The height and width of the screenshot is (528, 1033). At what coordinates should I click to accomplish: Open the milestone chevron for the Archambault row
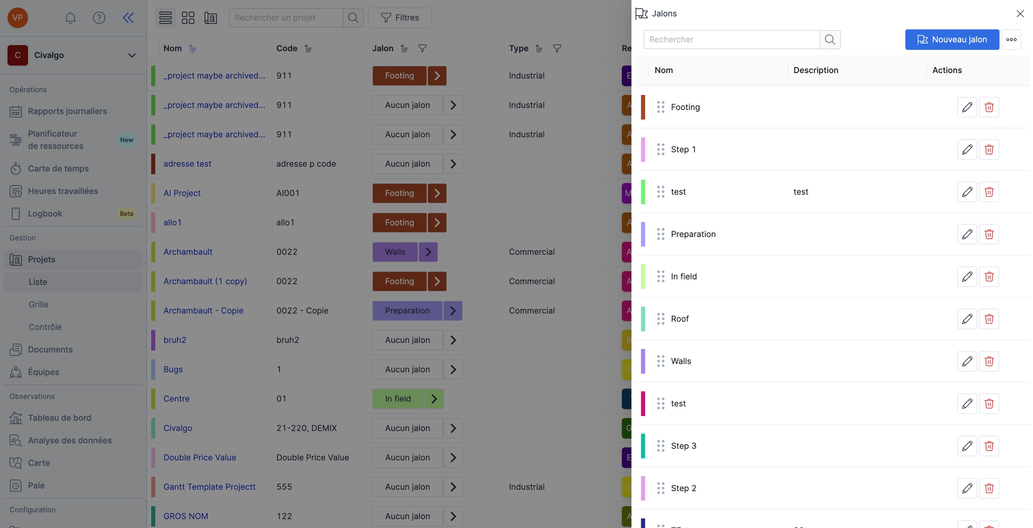coord(428,252)
